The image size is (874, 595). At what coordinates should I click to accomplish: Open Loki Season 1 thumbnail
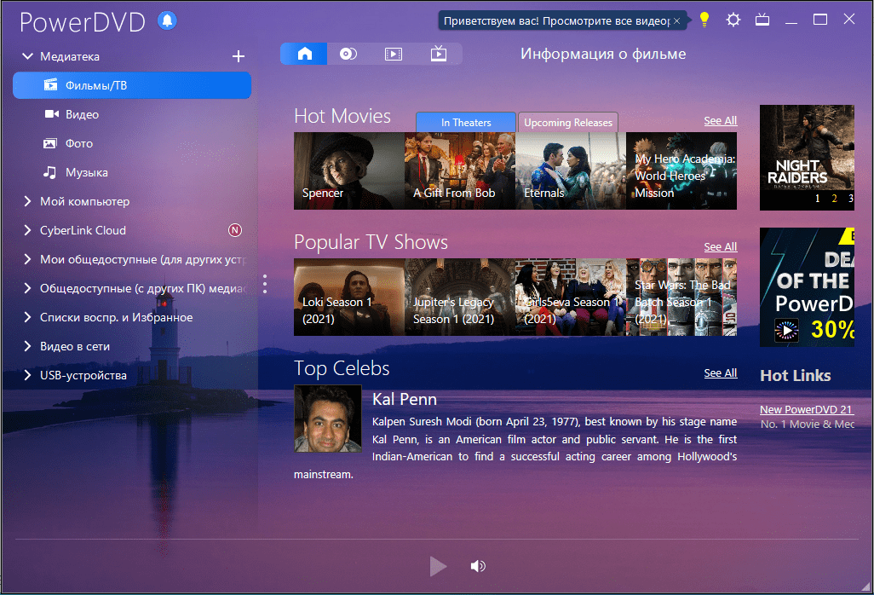coord(349,297)
